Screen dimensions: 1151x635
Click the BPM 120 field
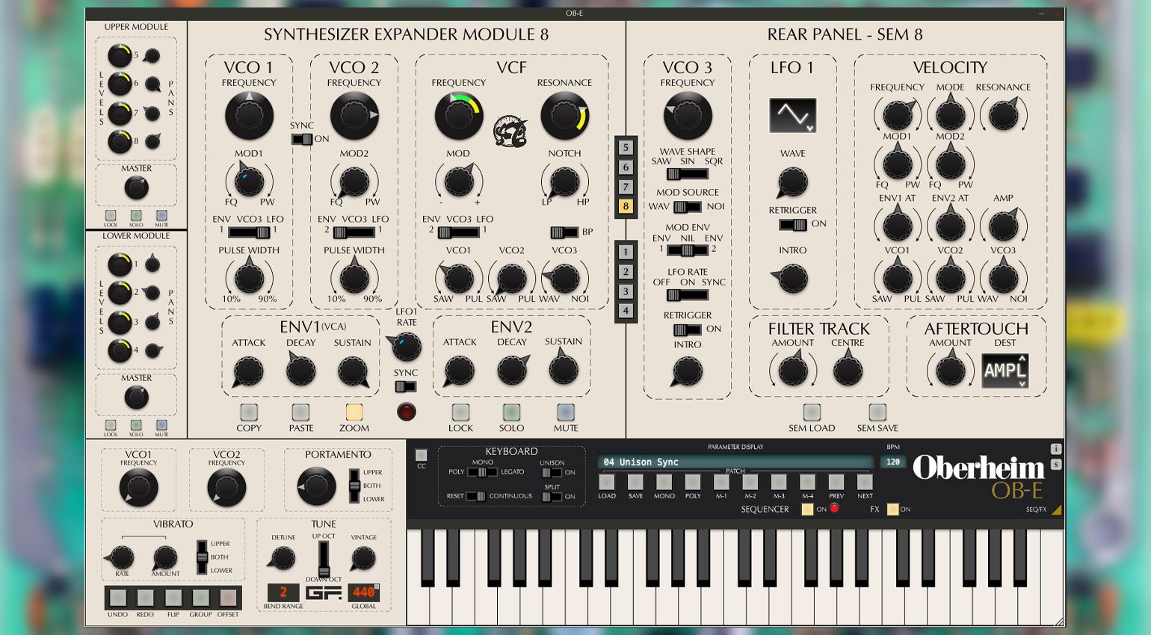coord(893,462)
